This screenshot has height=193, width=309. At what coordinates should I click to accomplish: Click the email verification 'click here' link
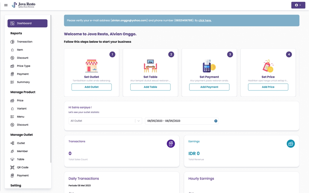205,20
